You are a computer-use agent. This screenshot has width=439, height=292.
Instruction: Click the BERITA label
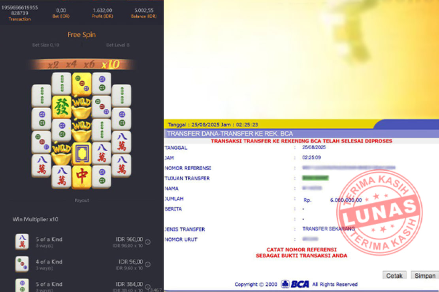(x=173, y=209)
